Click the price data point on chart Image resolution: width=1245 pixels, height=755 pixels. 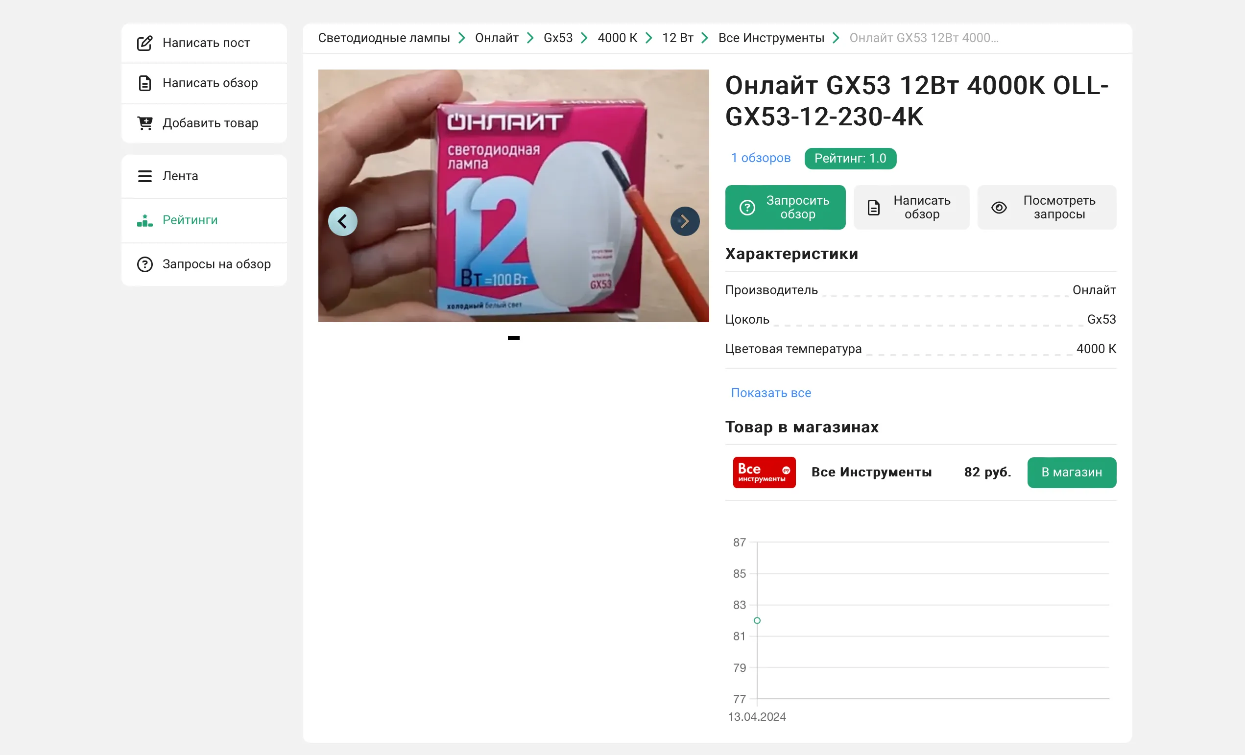[756, 621]
